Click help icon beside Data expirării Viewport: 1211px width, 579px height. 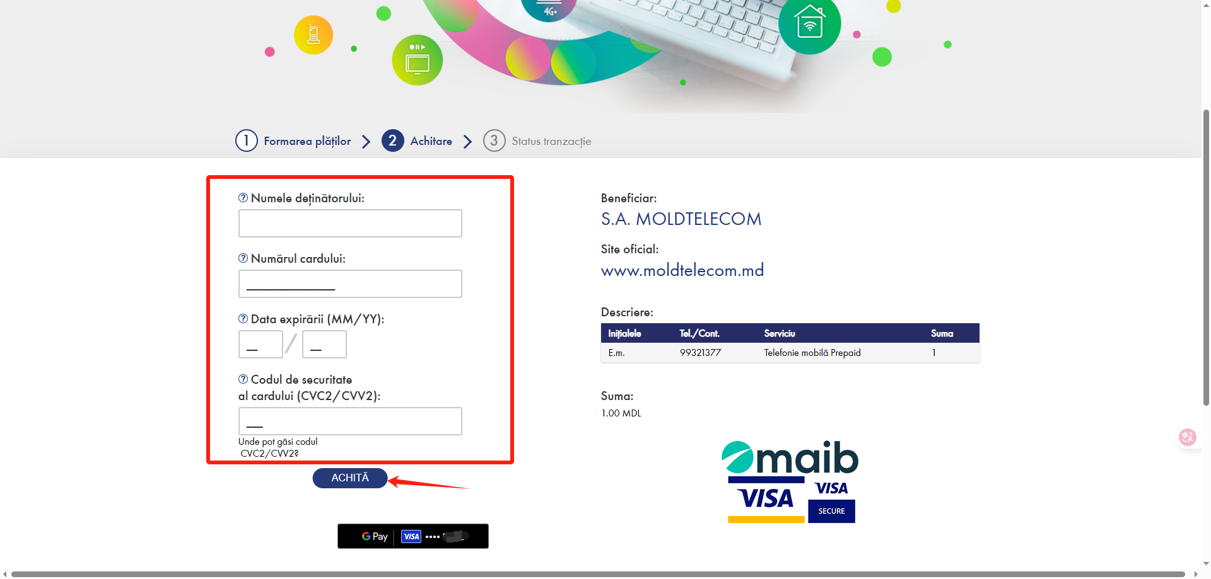(243, 319)
